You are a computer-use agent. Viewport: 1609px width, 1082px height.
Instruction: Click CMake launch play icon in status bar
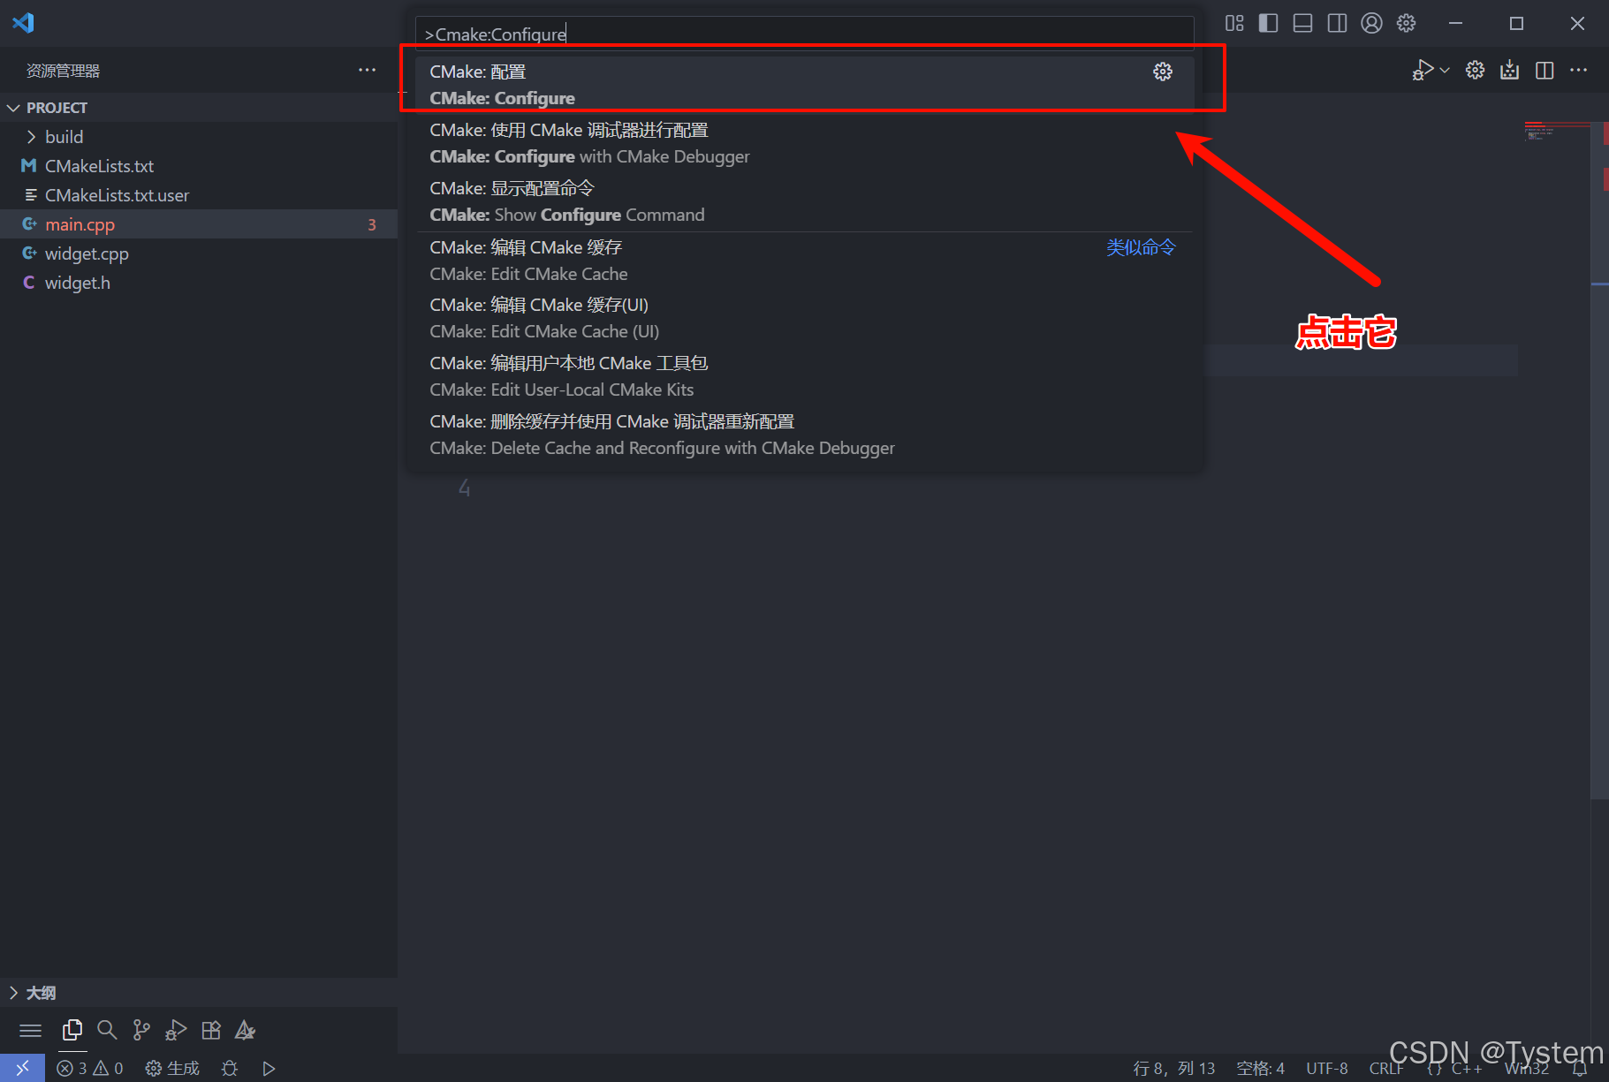point(269,1068)
